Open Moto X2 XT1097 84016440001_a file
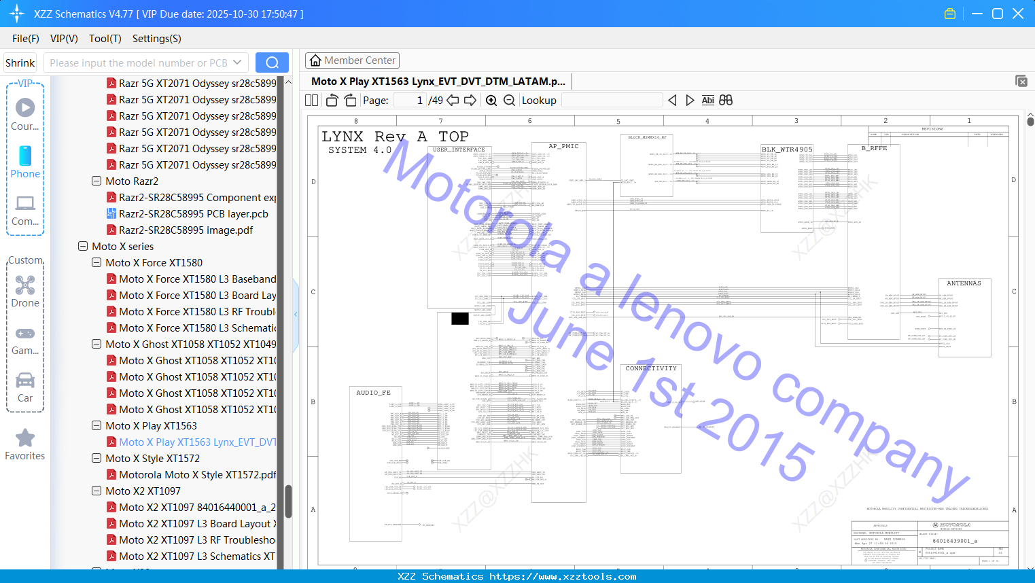 tap(192, 507)
